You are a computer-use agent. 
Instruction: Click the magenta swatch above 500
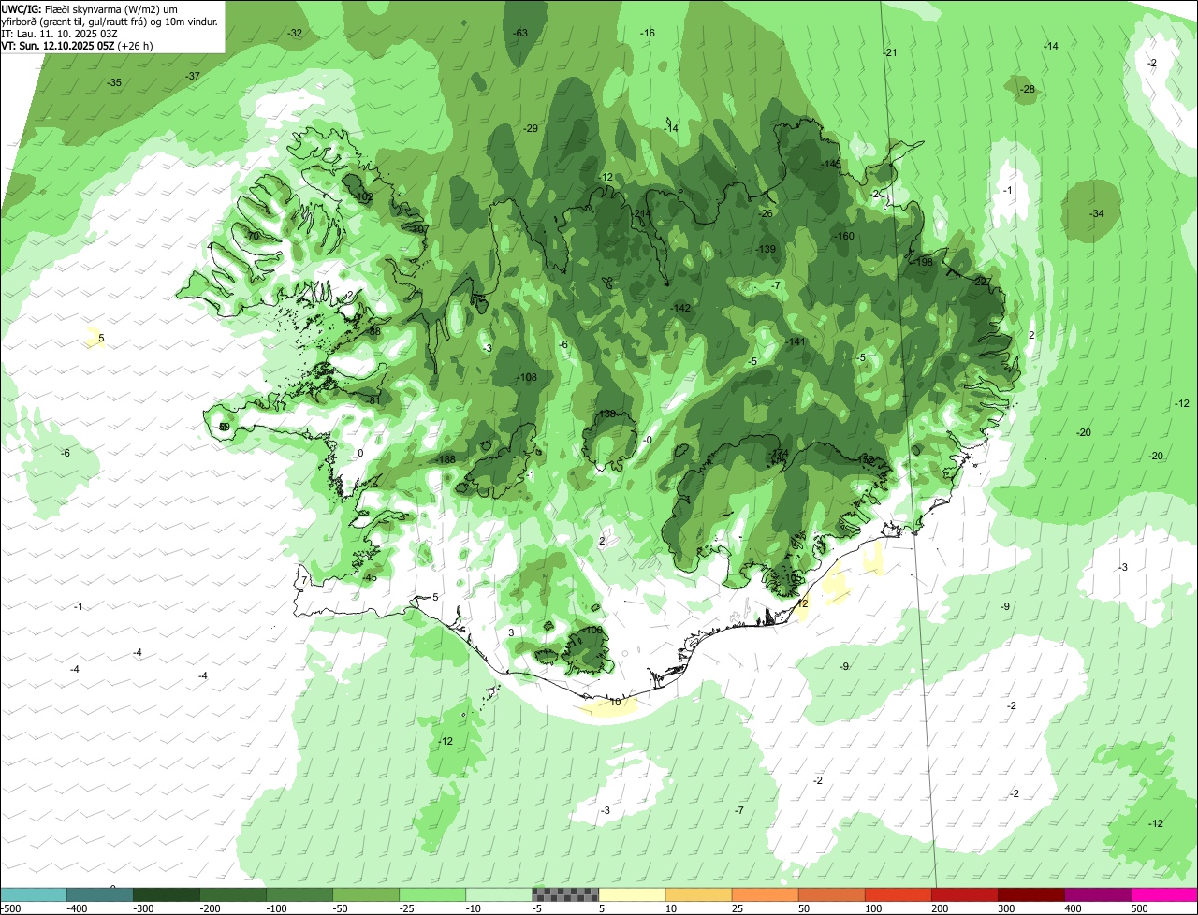click(1164, 894)
